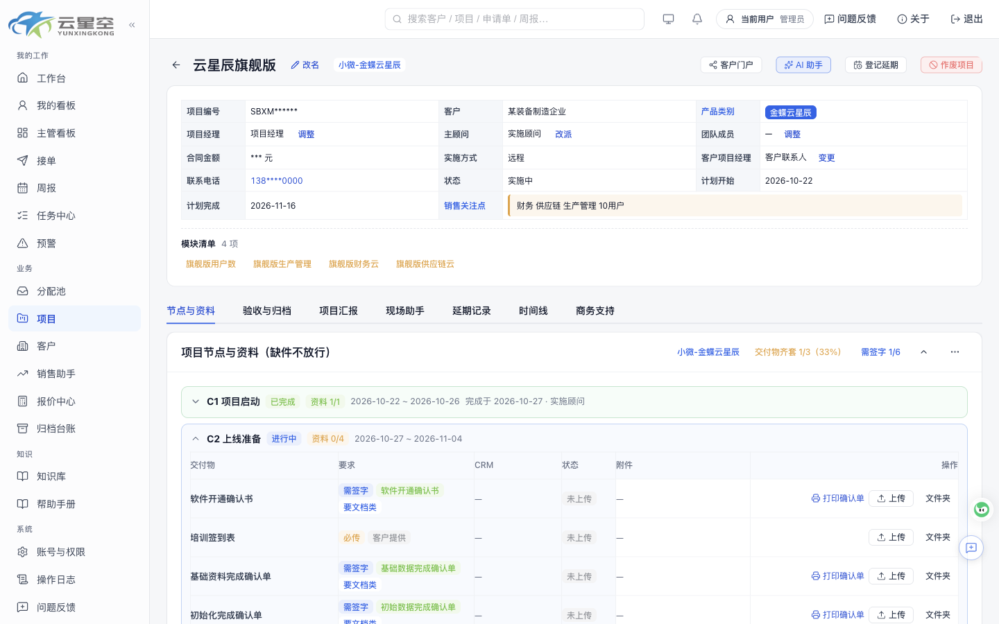
Task: Open notifications bell icon
Action: click(x=697, y=19)
